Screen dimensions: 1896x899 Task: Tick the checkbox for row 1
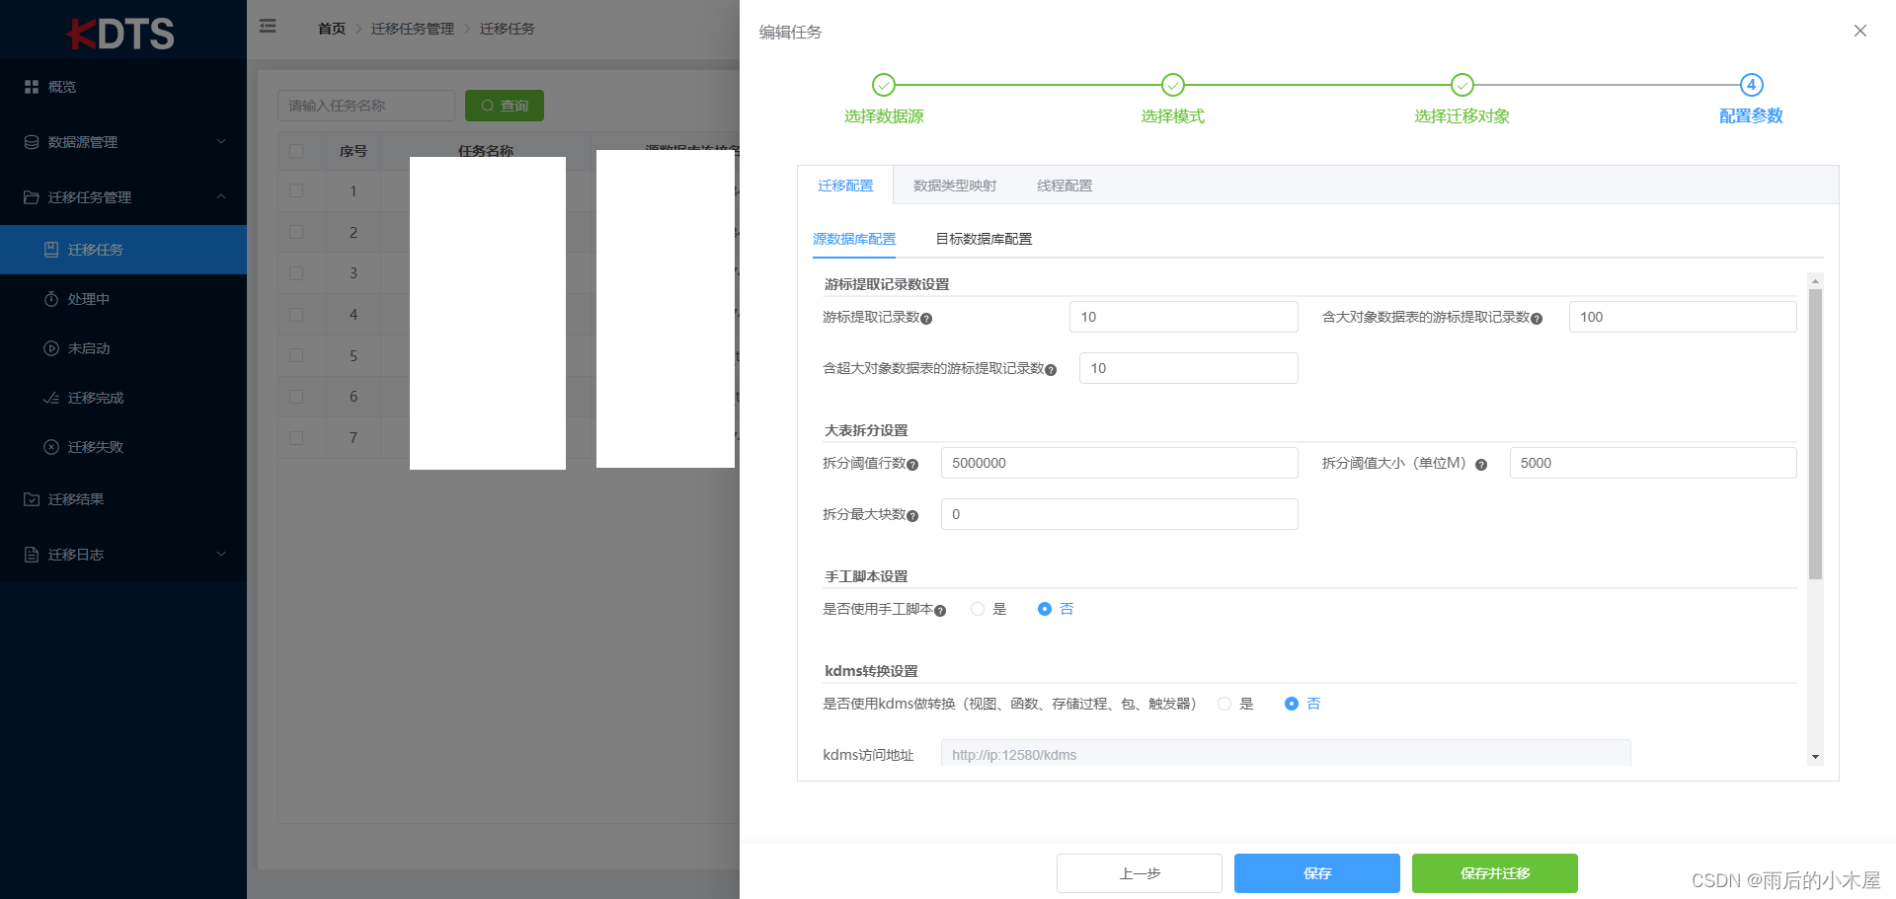(x=296, y=190)
